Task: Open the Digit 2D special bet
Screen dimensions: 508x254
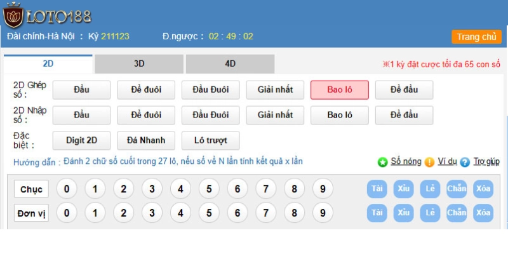Action: (80, 140)
